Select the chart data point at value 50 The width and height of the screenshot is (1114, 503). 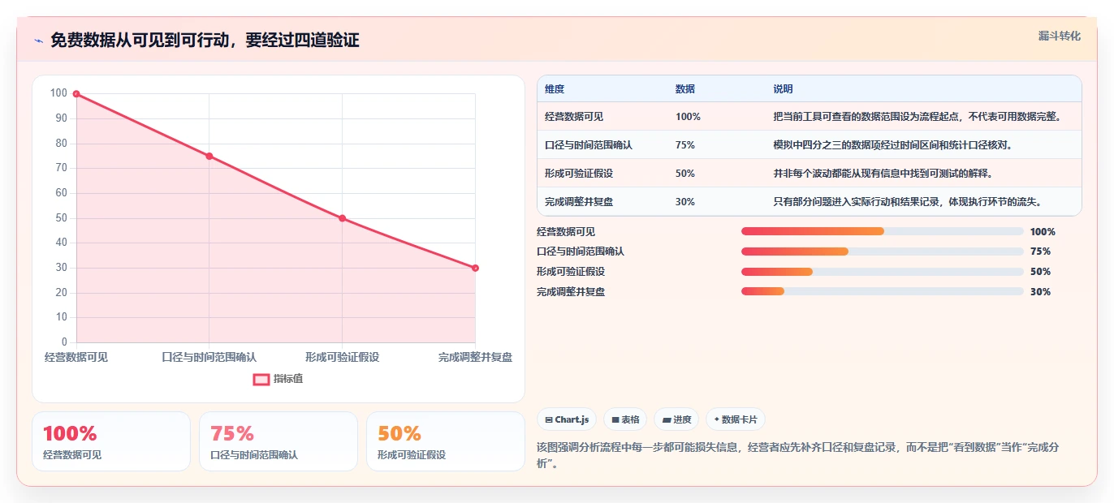click(x=342, y=218)
